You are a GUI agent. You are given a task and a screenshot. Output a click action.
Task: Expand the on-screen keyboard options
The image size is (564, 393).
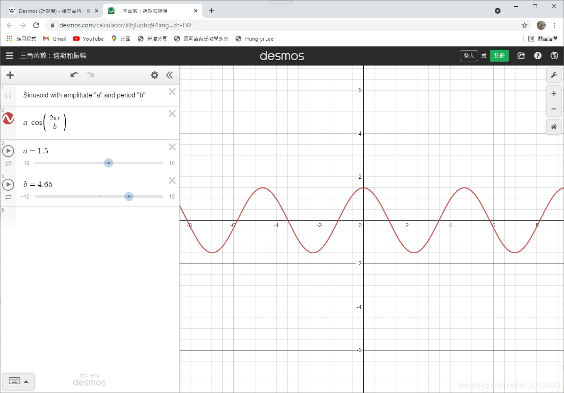point(27,381)
